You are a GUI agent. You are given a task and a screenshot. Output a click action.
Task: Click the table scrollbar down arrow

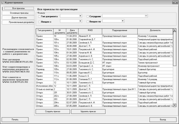click(174, 105)
